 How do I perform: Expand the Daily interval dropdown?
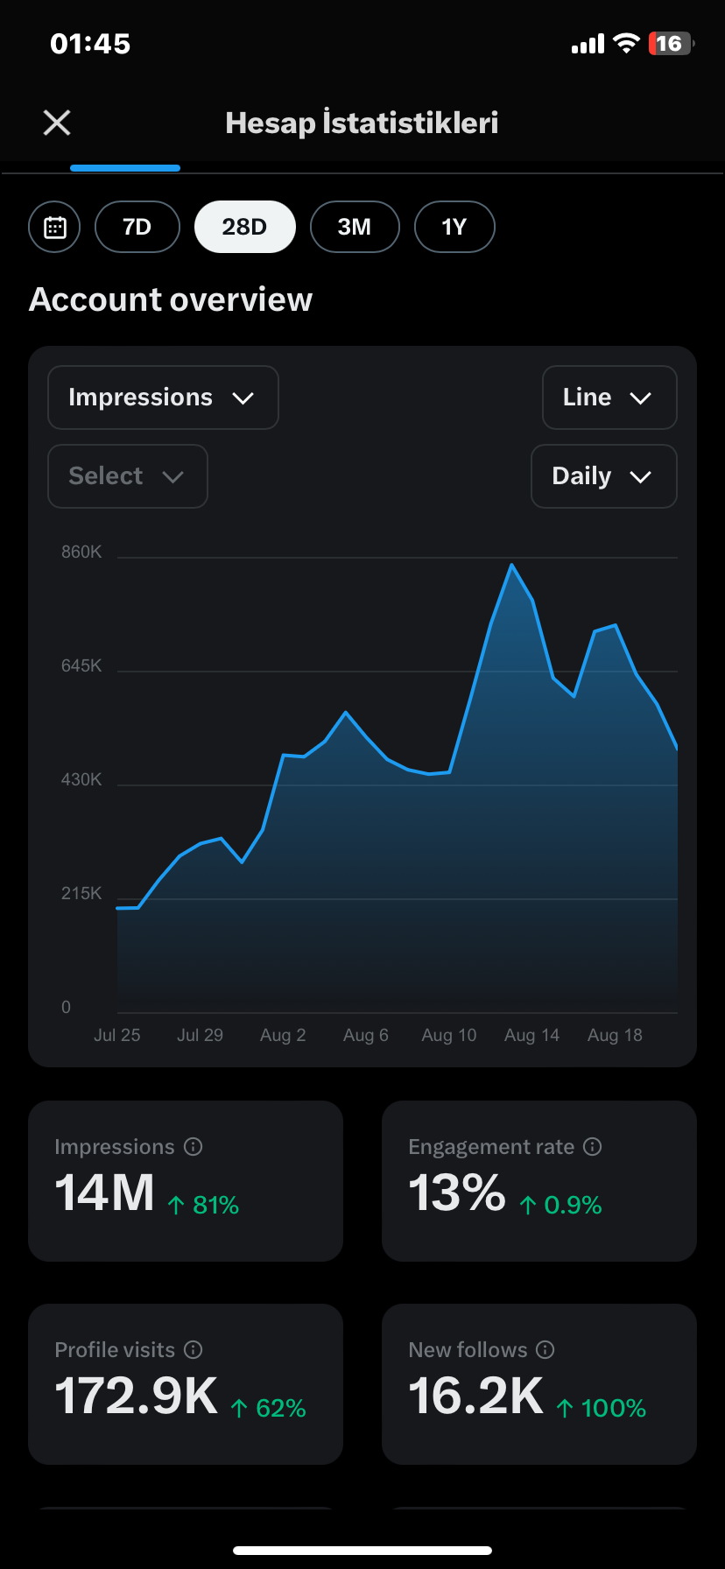coord(604,476)
